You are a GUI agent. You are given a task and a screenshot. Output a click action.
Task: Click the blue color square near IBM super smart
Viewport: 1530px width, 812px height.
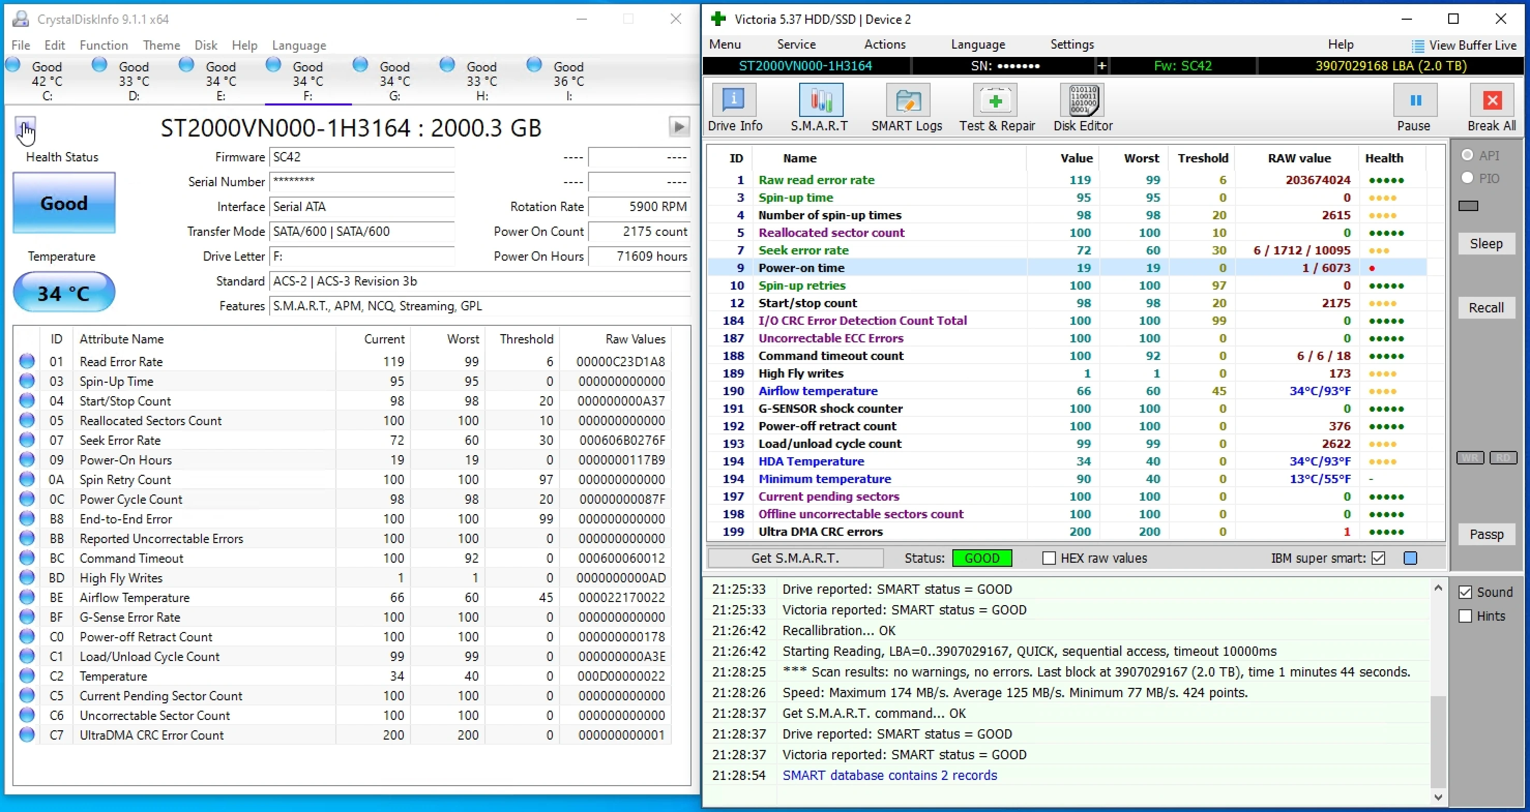(1410, 558)
